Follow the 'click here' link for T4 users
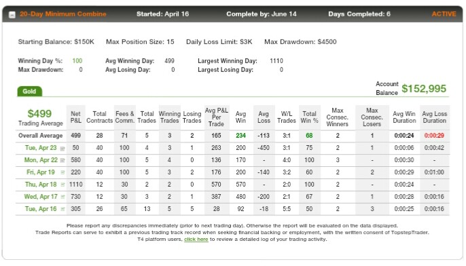Screen dimensions: 466x266 (196, 240)
